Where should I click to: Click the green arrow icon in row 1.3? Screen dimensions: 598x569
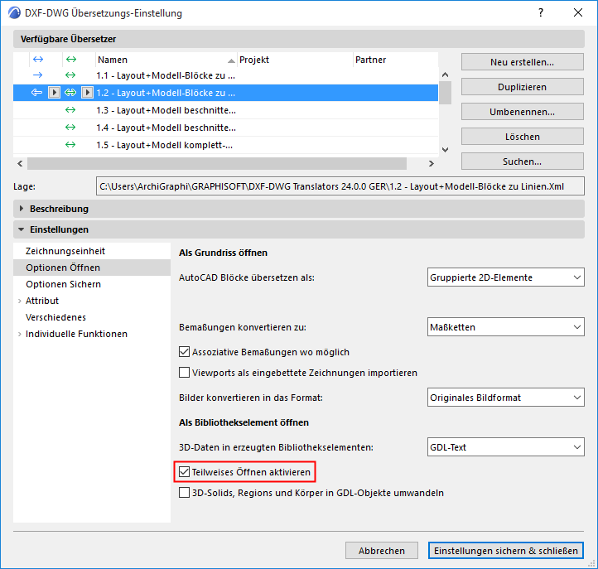point(70,110)
